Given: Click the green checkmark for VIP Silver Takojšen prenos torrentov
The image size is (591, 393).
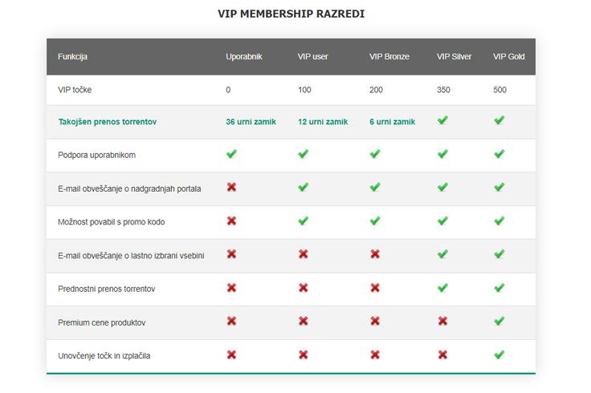Looking at the screenshot, I should click(x=443, y=120).
